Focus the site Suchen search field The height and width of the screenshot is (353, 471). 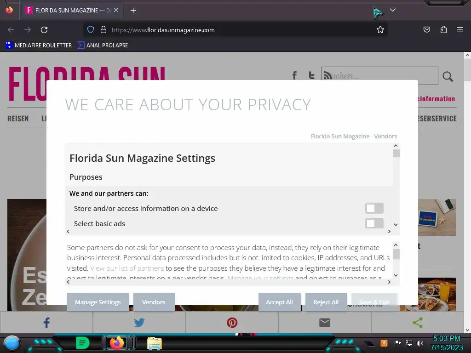coord(379,76)
